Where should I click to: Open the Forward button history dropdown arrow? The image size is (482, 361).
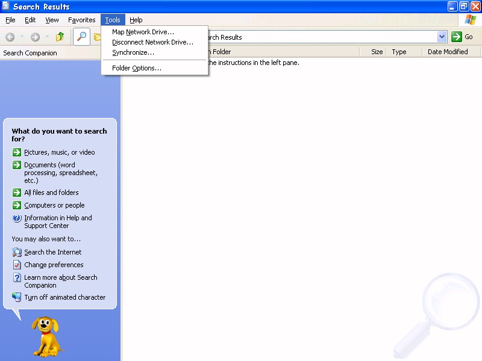47,37
